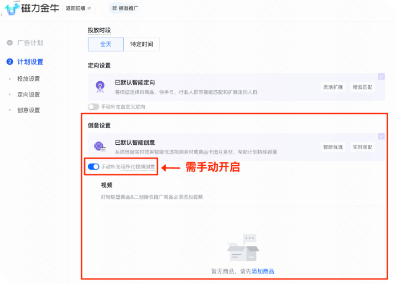This screenshot has width=396, height=284.
Task: Click the 定向设置 section heading
Action: (x=99, y=66)
